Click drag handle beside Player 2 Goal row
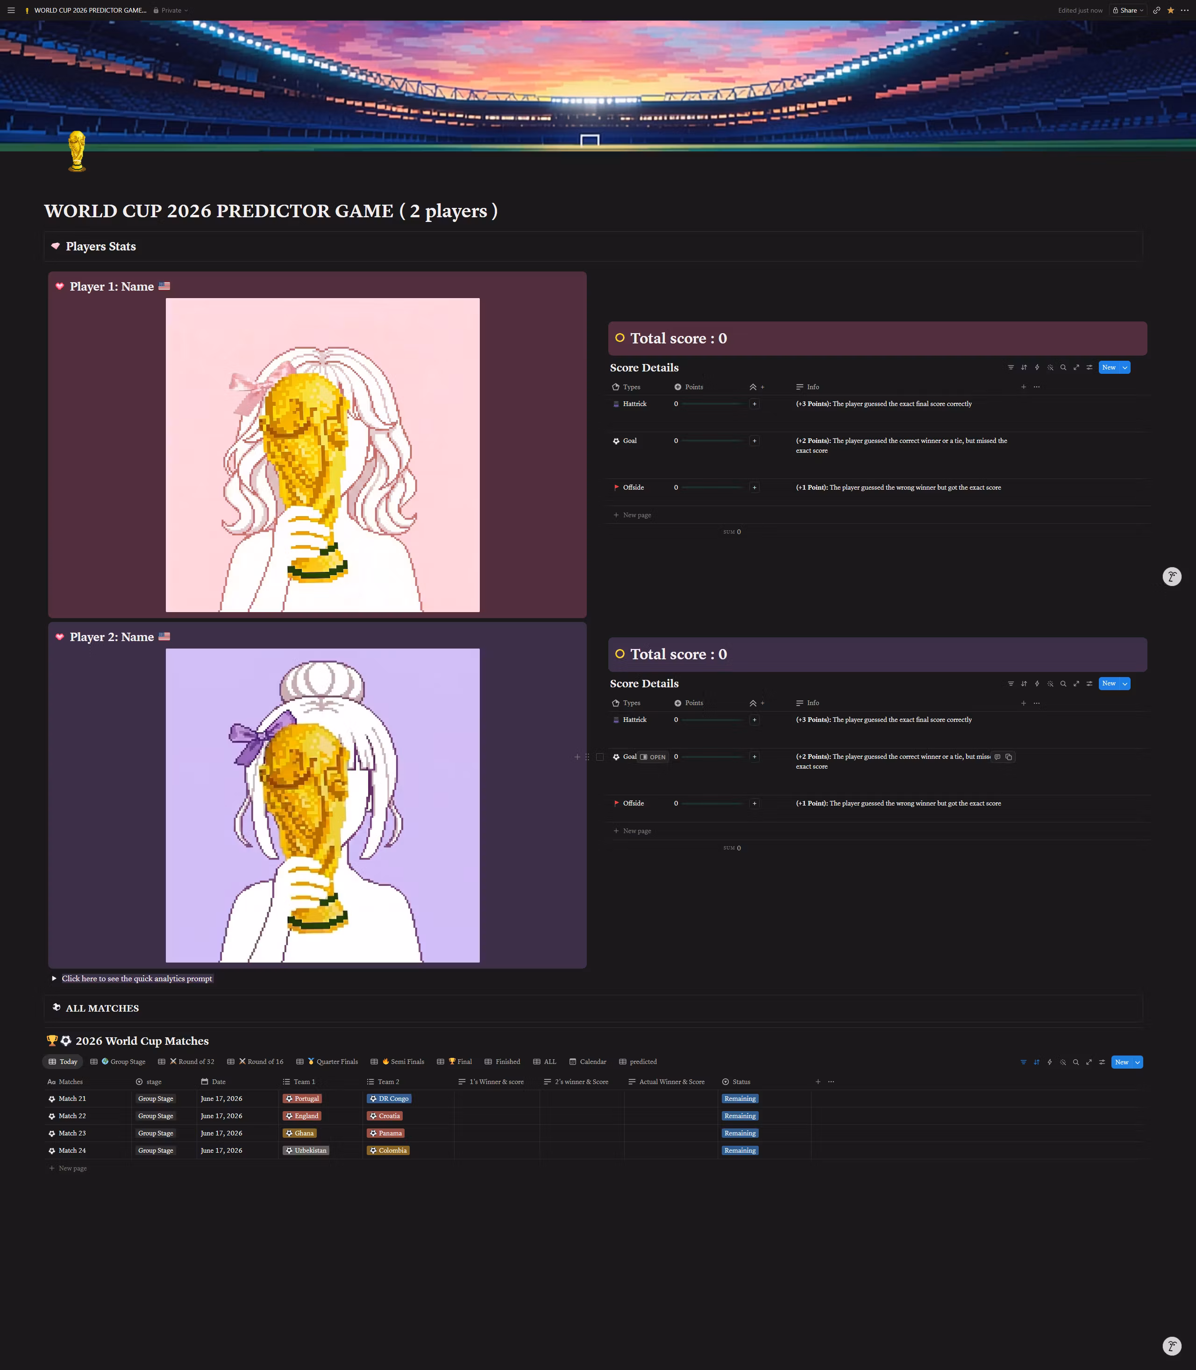This screenshot has width=1196, height=1370. tap(587, 756)
